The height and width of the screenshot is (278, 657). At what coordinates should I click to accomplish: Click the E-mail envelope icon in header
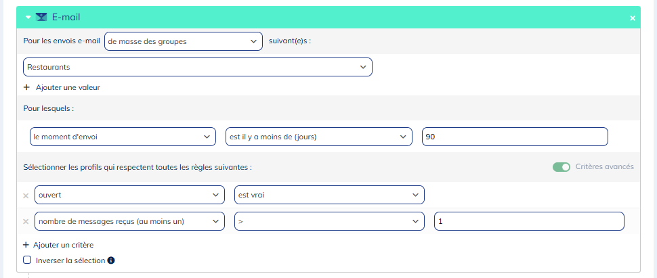pos(41,18)
